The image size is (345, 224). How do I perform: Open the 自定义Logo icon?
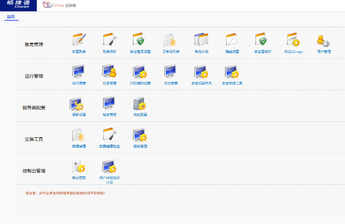point(293,40)
